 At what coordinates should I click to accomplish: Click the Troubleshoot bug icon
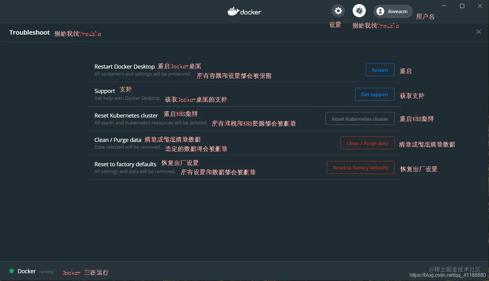click(x=359, y=11)
